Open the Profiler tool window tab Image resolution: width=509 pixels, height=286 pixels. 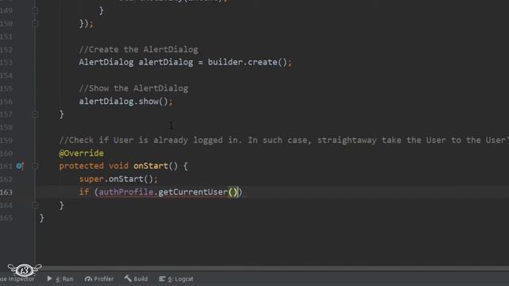99,279
